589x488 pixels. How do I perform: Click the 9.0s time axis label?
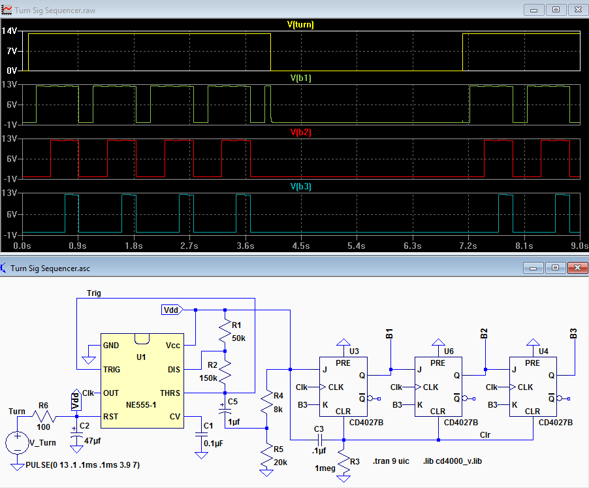580,246
